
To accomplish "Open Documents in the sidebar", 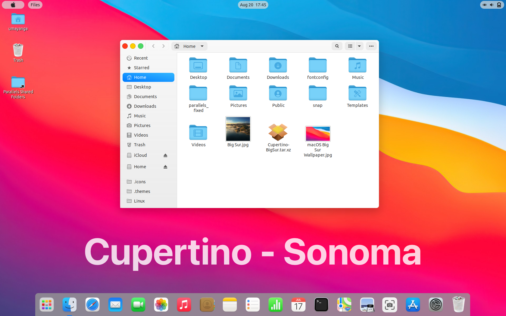I will (x=148, y=97).
